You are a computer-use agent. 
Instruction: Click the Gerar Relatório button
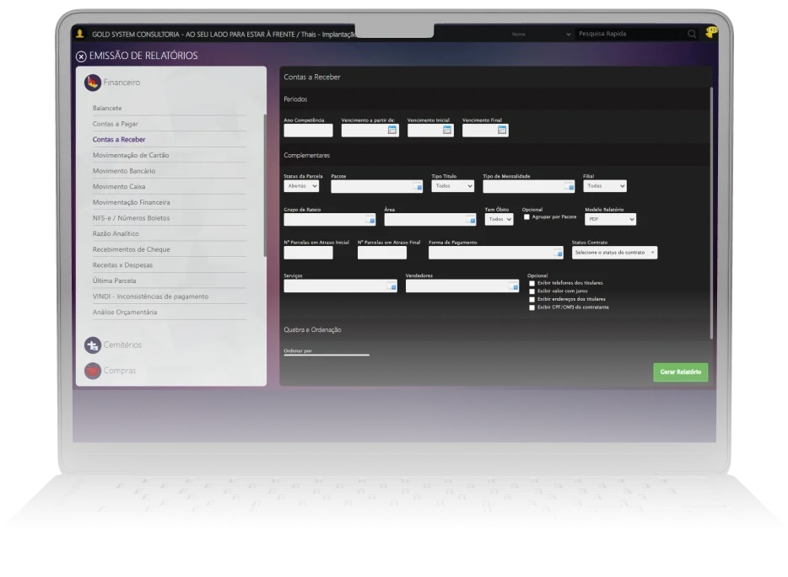pos(680,372)
